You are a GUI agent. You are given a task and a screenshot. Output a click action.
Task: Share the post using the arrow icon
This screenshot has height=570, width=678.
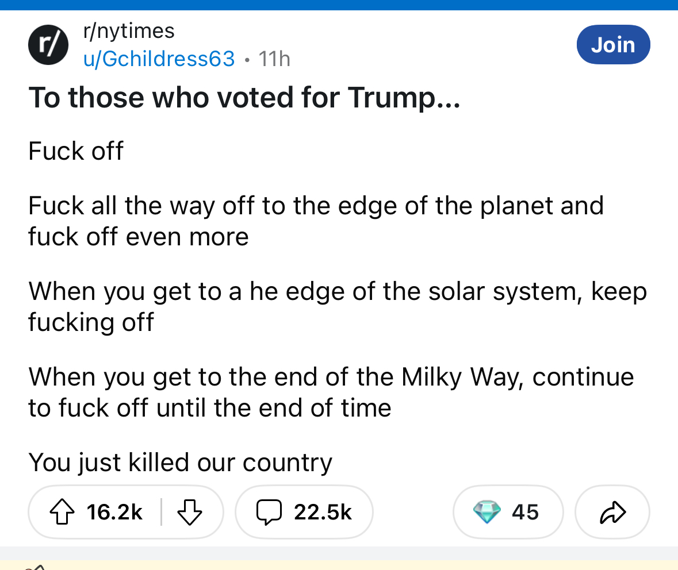pyautogui.click(x=612, y=512)
